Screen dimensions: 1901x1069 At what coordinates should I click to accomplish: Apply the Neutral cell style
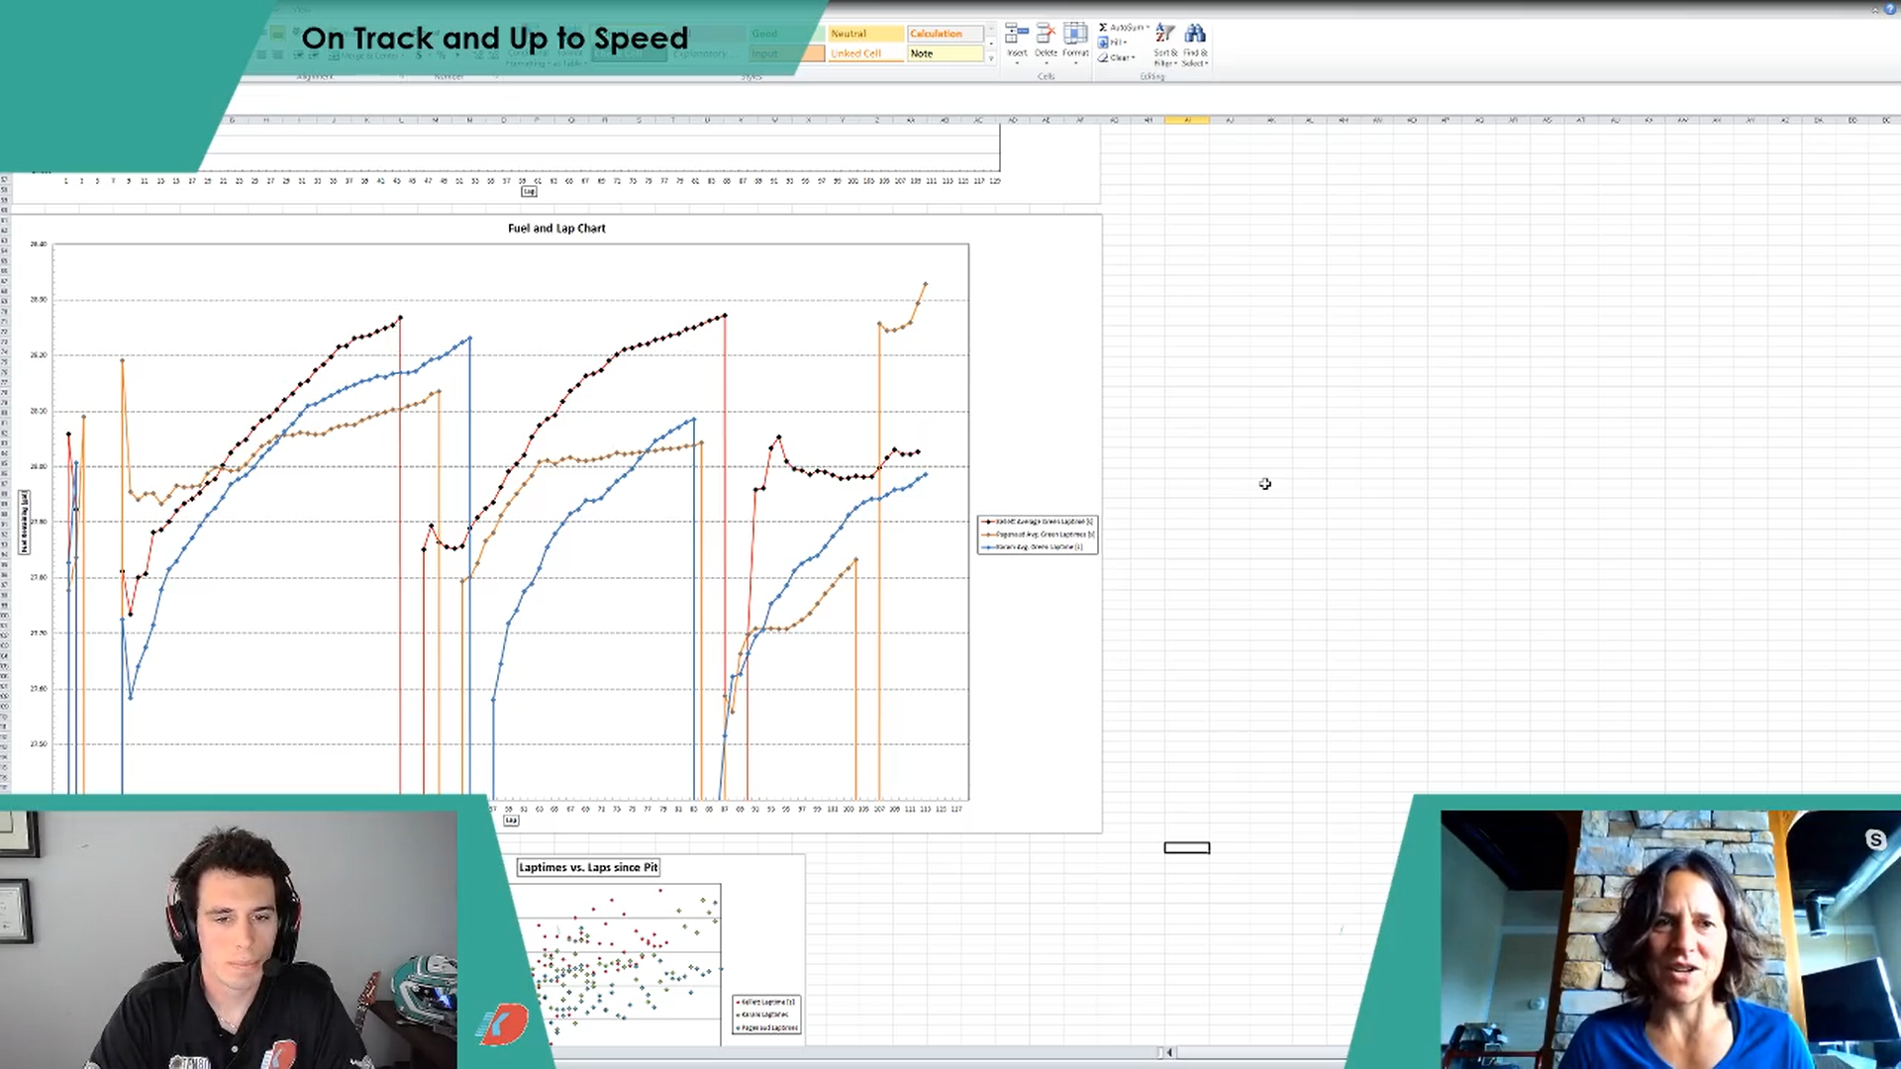pyautogui.click(x=865, y=34)
